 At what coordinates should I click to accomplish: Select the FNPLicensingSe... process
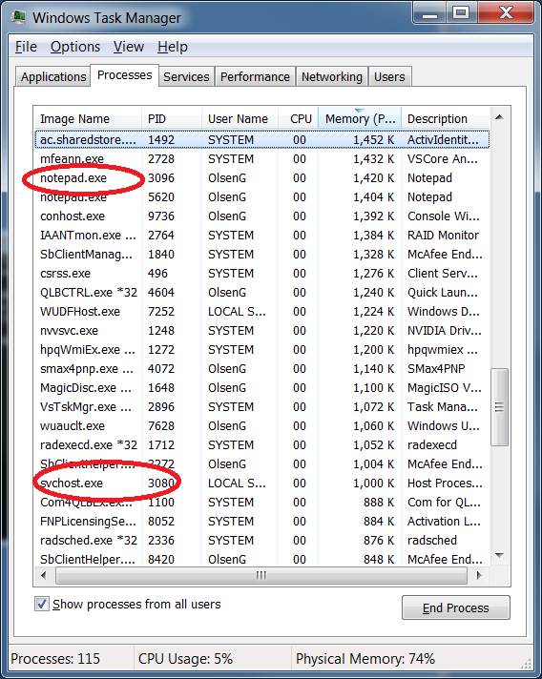click(x=262, y=521)
